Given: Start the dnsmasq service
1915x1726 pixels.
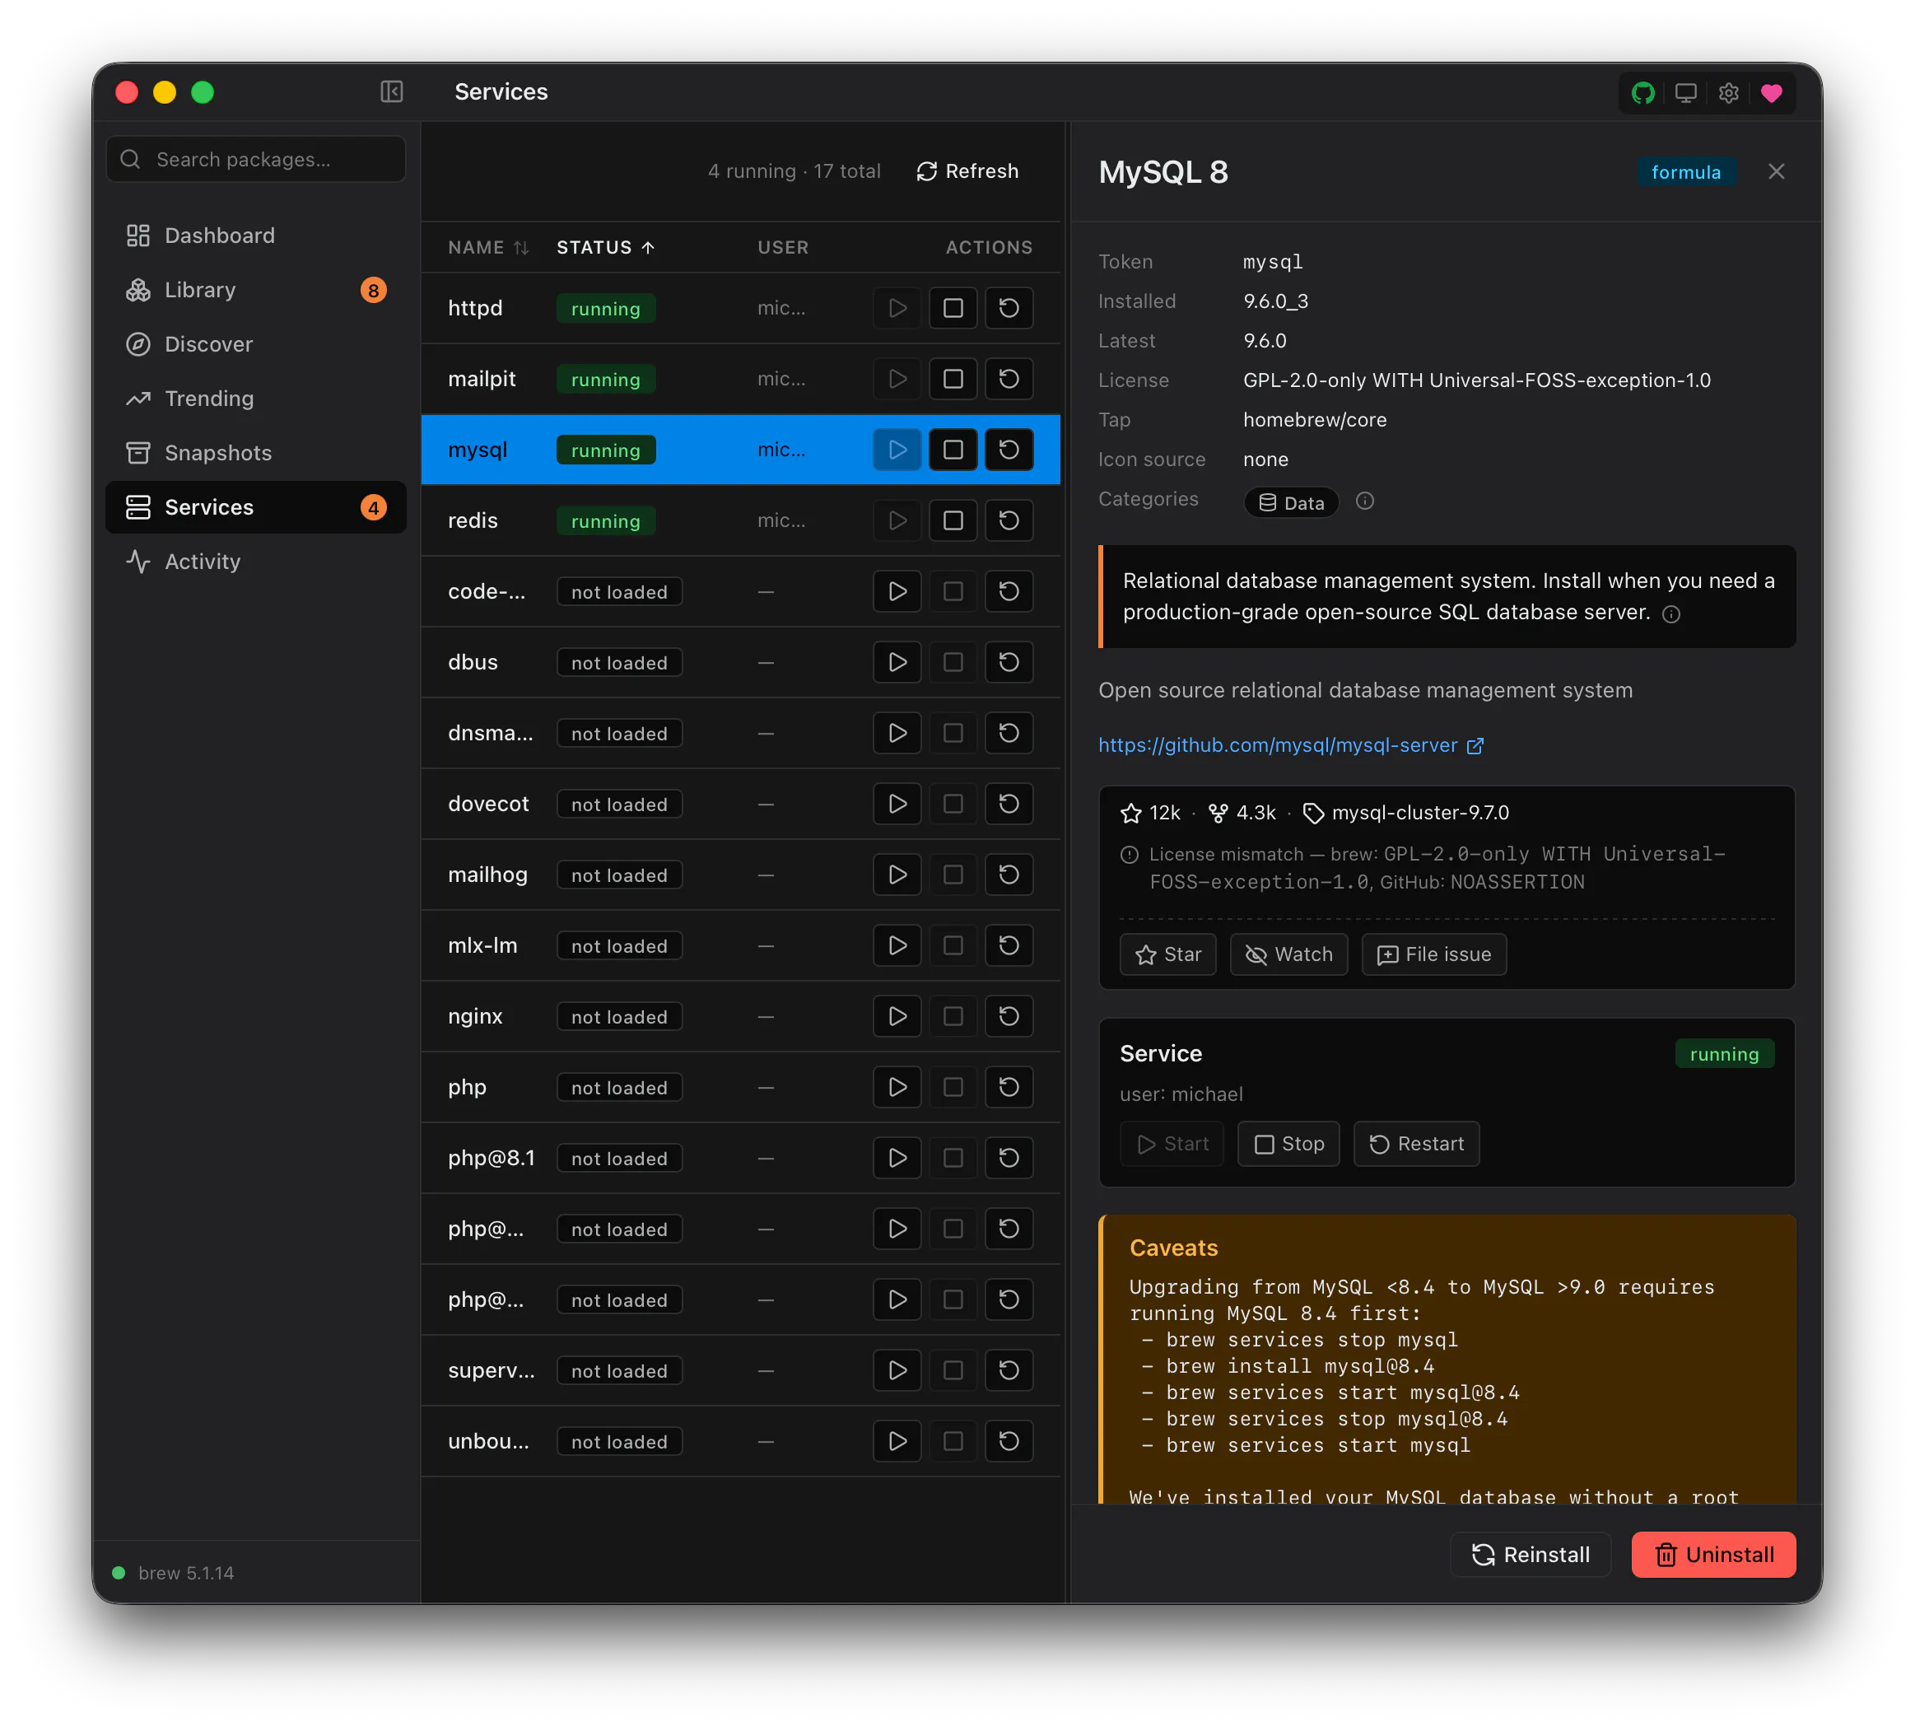Looking at the screenshot, I should (x=897, y=733).
